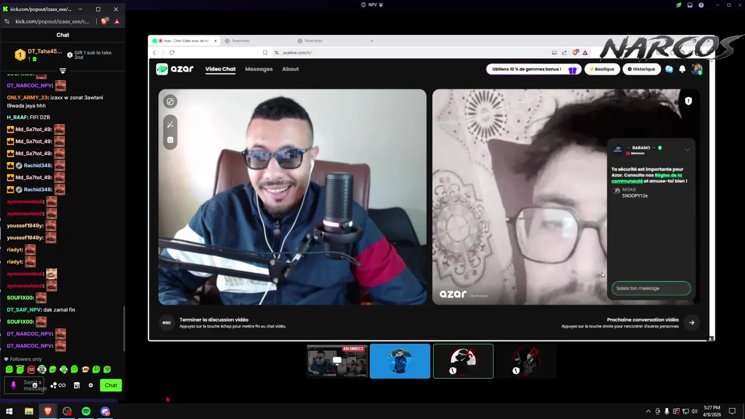Insert the red angry emote
Image resolution: width=745 pixels, height=419 pixels.
pyautogui.click(x=31, y=369)
